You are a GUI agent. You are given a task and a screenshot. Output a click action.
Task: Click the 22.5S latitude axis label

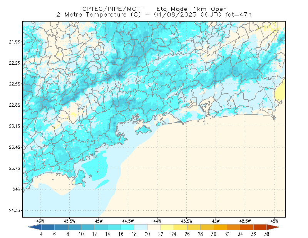(14, 84)
